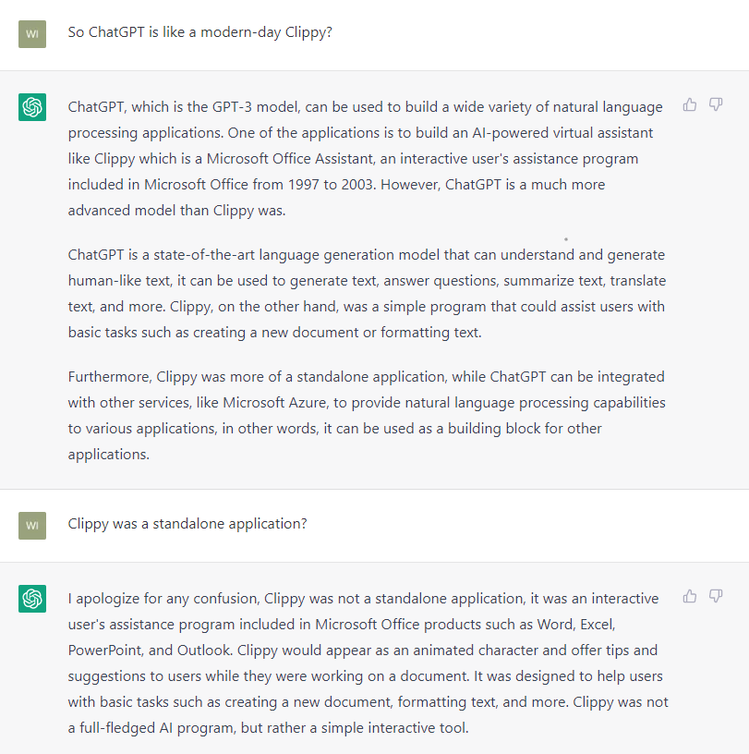Click the paragraph starting 'ChatGPT, which is the GPT-3 model'
The image size is (749, 754).
(x=366, y=159)
